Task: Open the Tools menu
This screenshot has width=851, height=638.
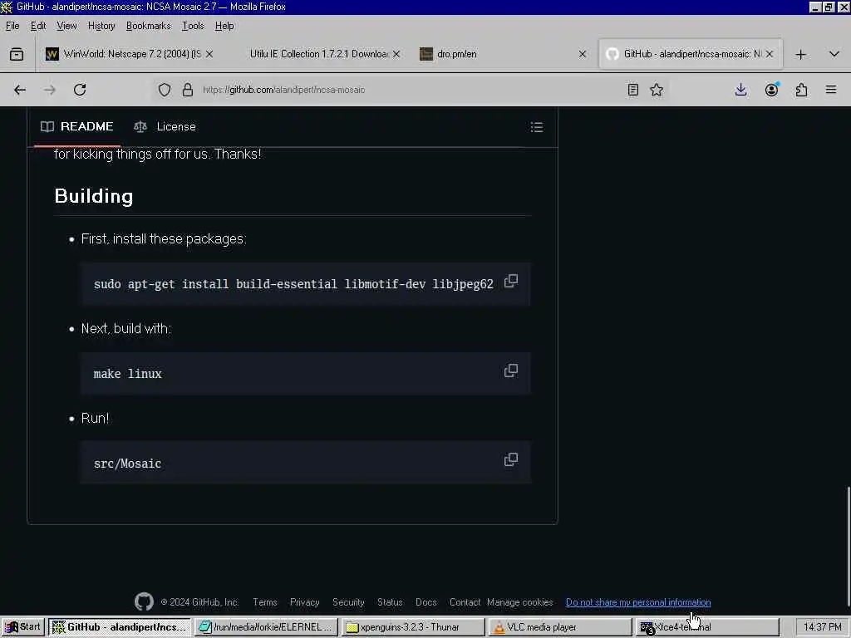Action: (x=193, y=26)
